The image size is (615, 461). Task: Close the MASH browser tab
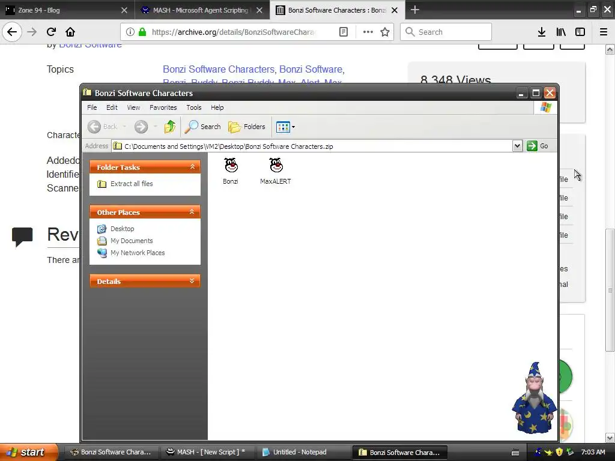click(x=259, y=10)
